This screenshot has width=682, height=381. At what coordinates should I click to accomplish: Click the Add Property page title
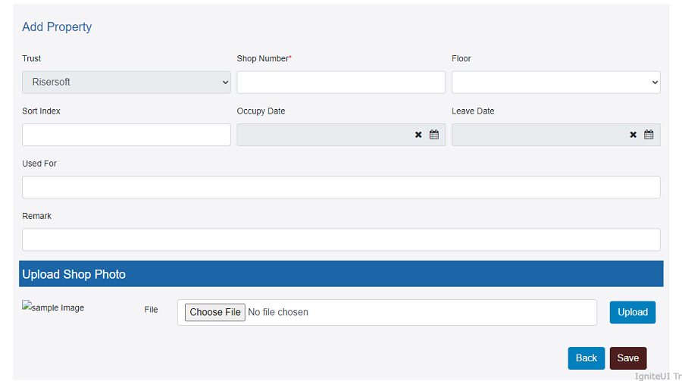57,27
